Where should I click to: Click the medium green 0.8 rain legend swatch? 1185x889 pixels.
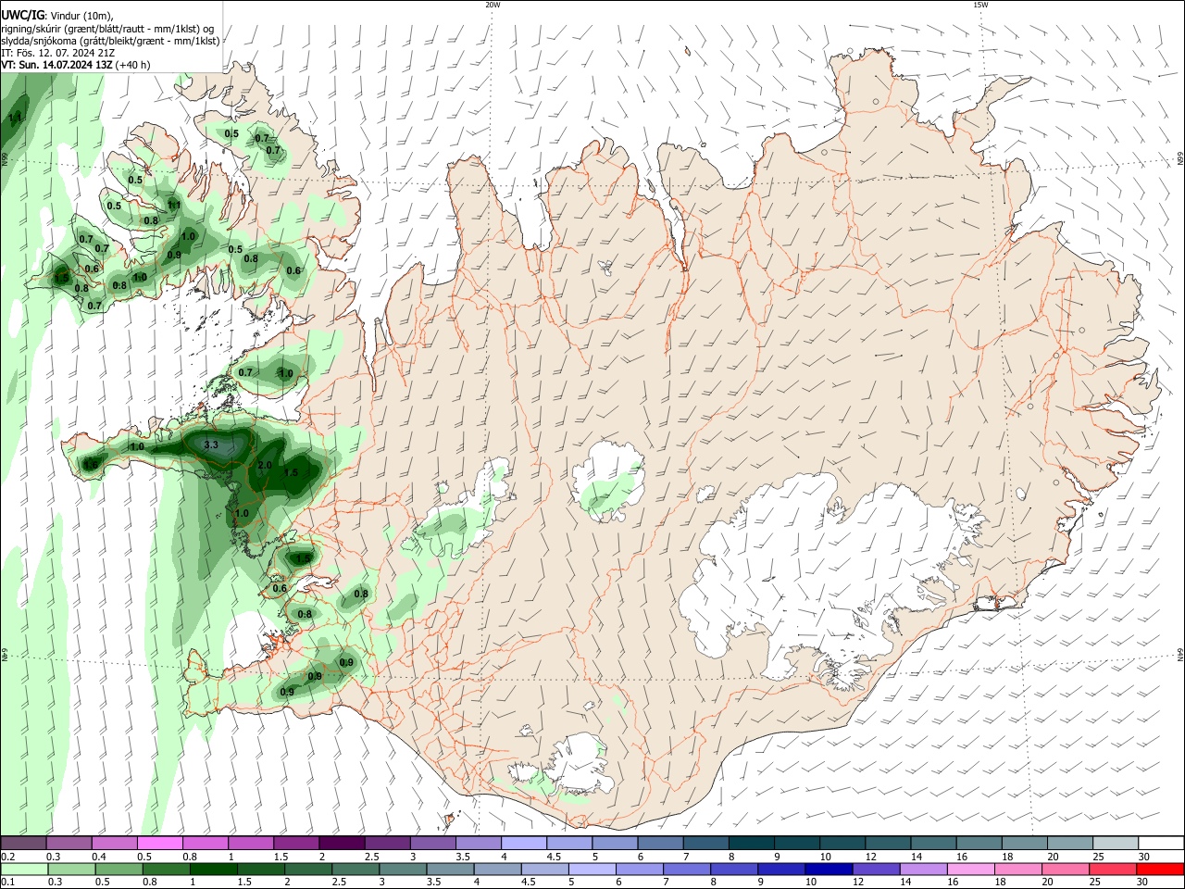tap(168, 869)
